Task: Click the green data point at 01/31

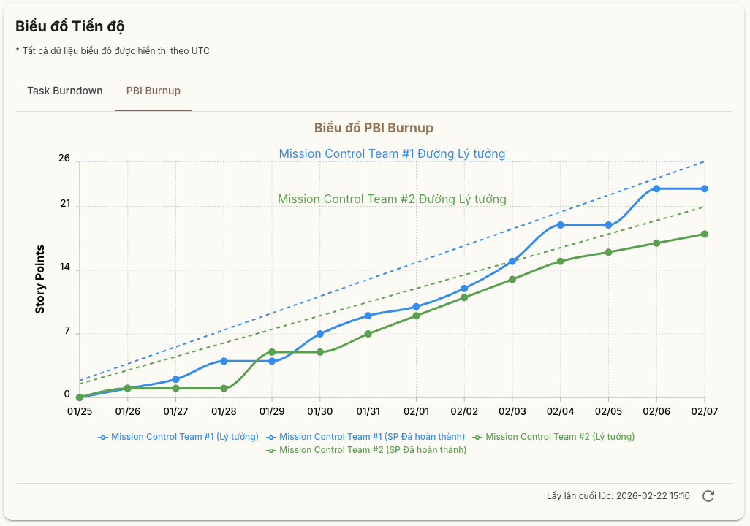Action: pos(368,334)
